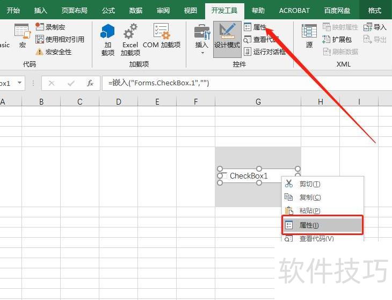
Task: Select column E header
Action: click(157, 101)
